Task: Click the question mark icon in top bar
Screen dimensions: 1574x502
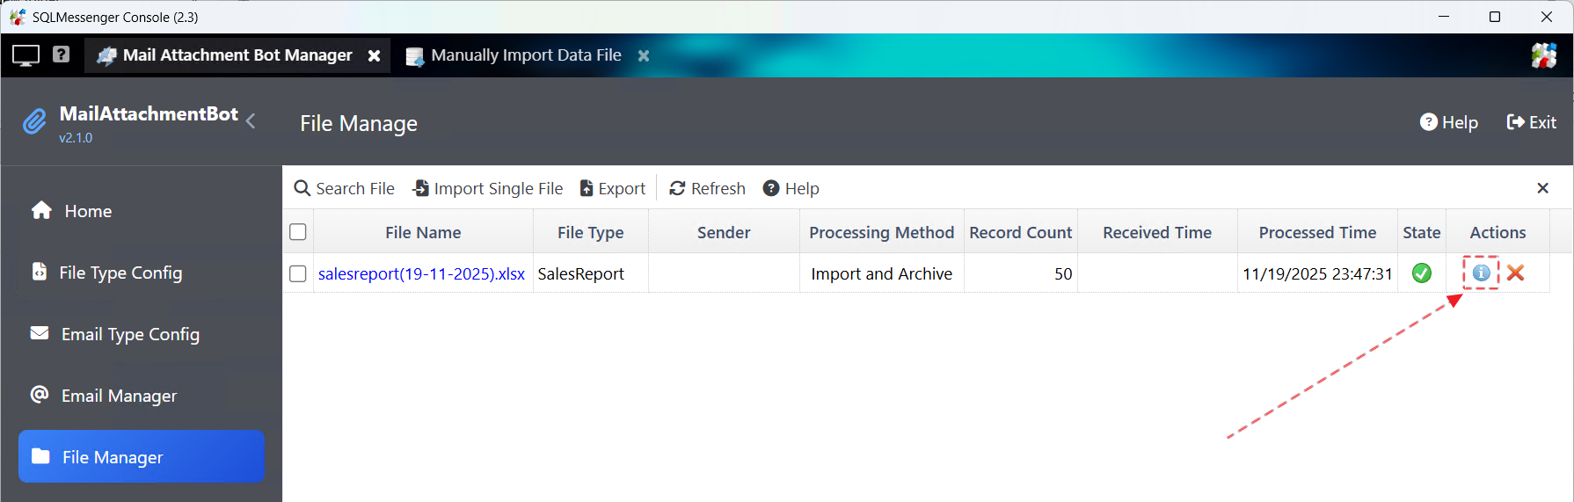Action: (61, 55)
